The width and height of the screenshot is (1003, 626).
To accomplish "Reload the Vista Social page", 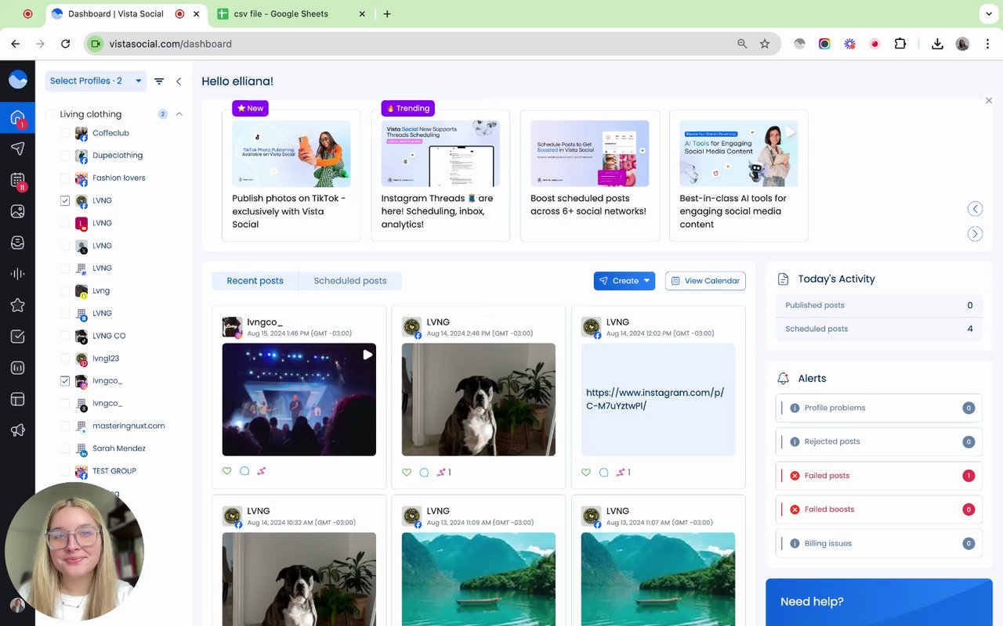I will pyautogui.click(x=65, y=44).
